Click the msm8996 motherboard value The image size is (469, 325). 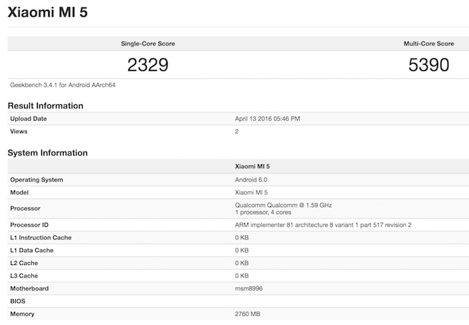[249, 288]
